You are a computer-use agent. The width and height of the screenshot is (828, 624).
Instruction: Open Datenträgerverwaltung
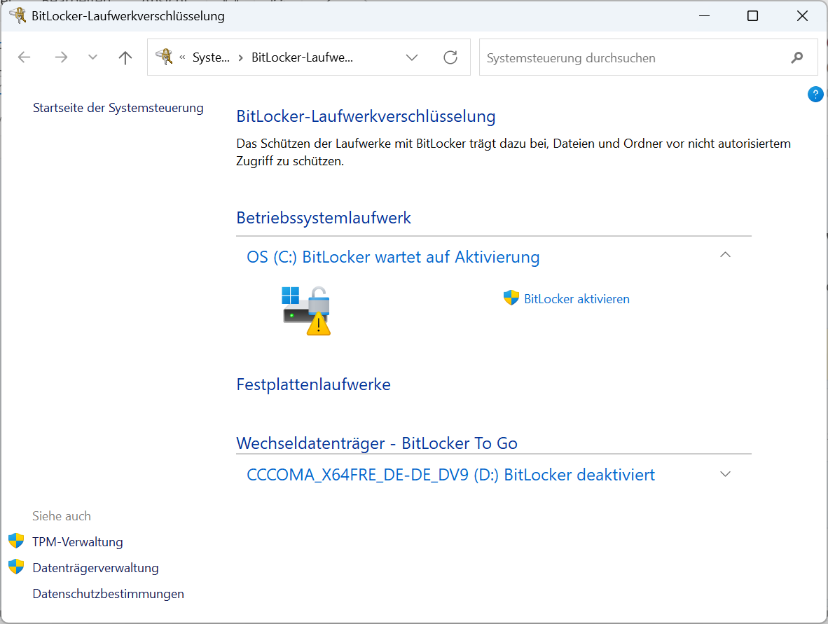[x=95, y=567]
